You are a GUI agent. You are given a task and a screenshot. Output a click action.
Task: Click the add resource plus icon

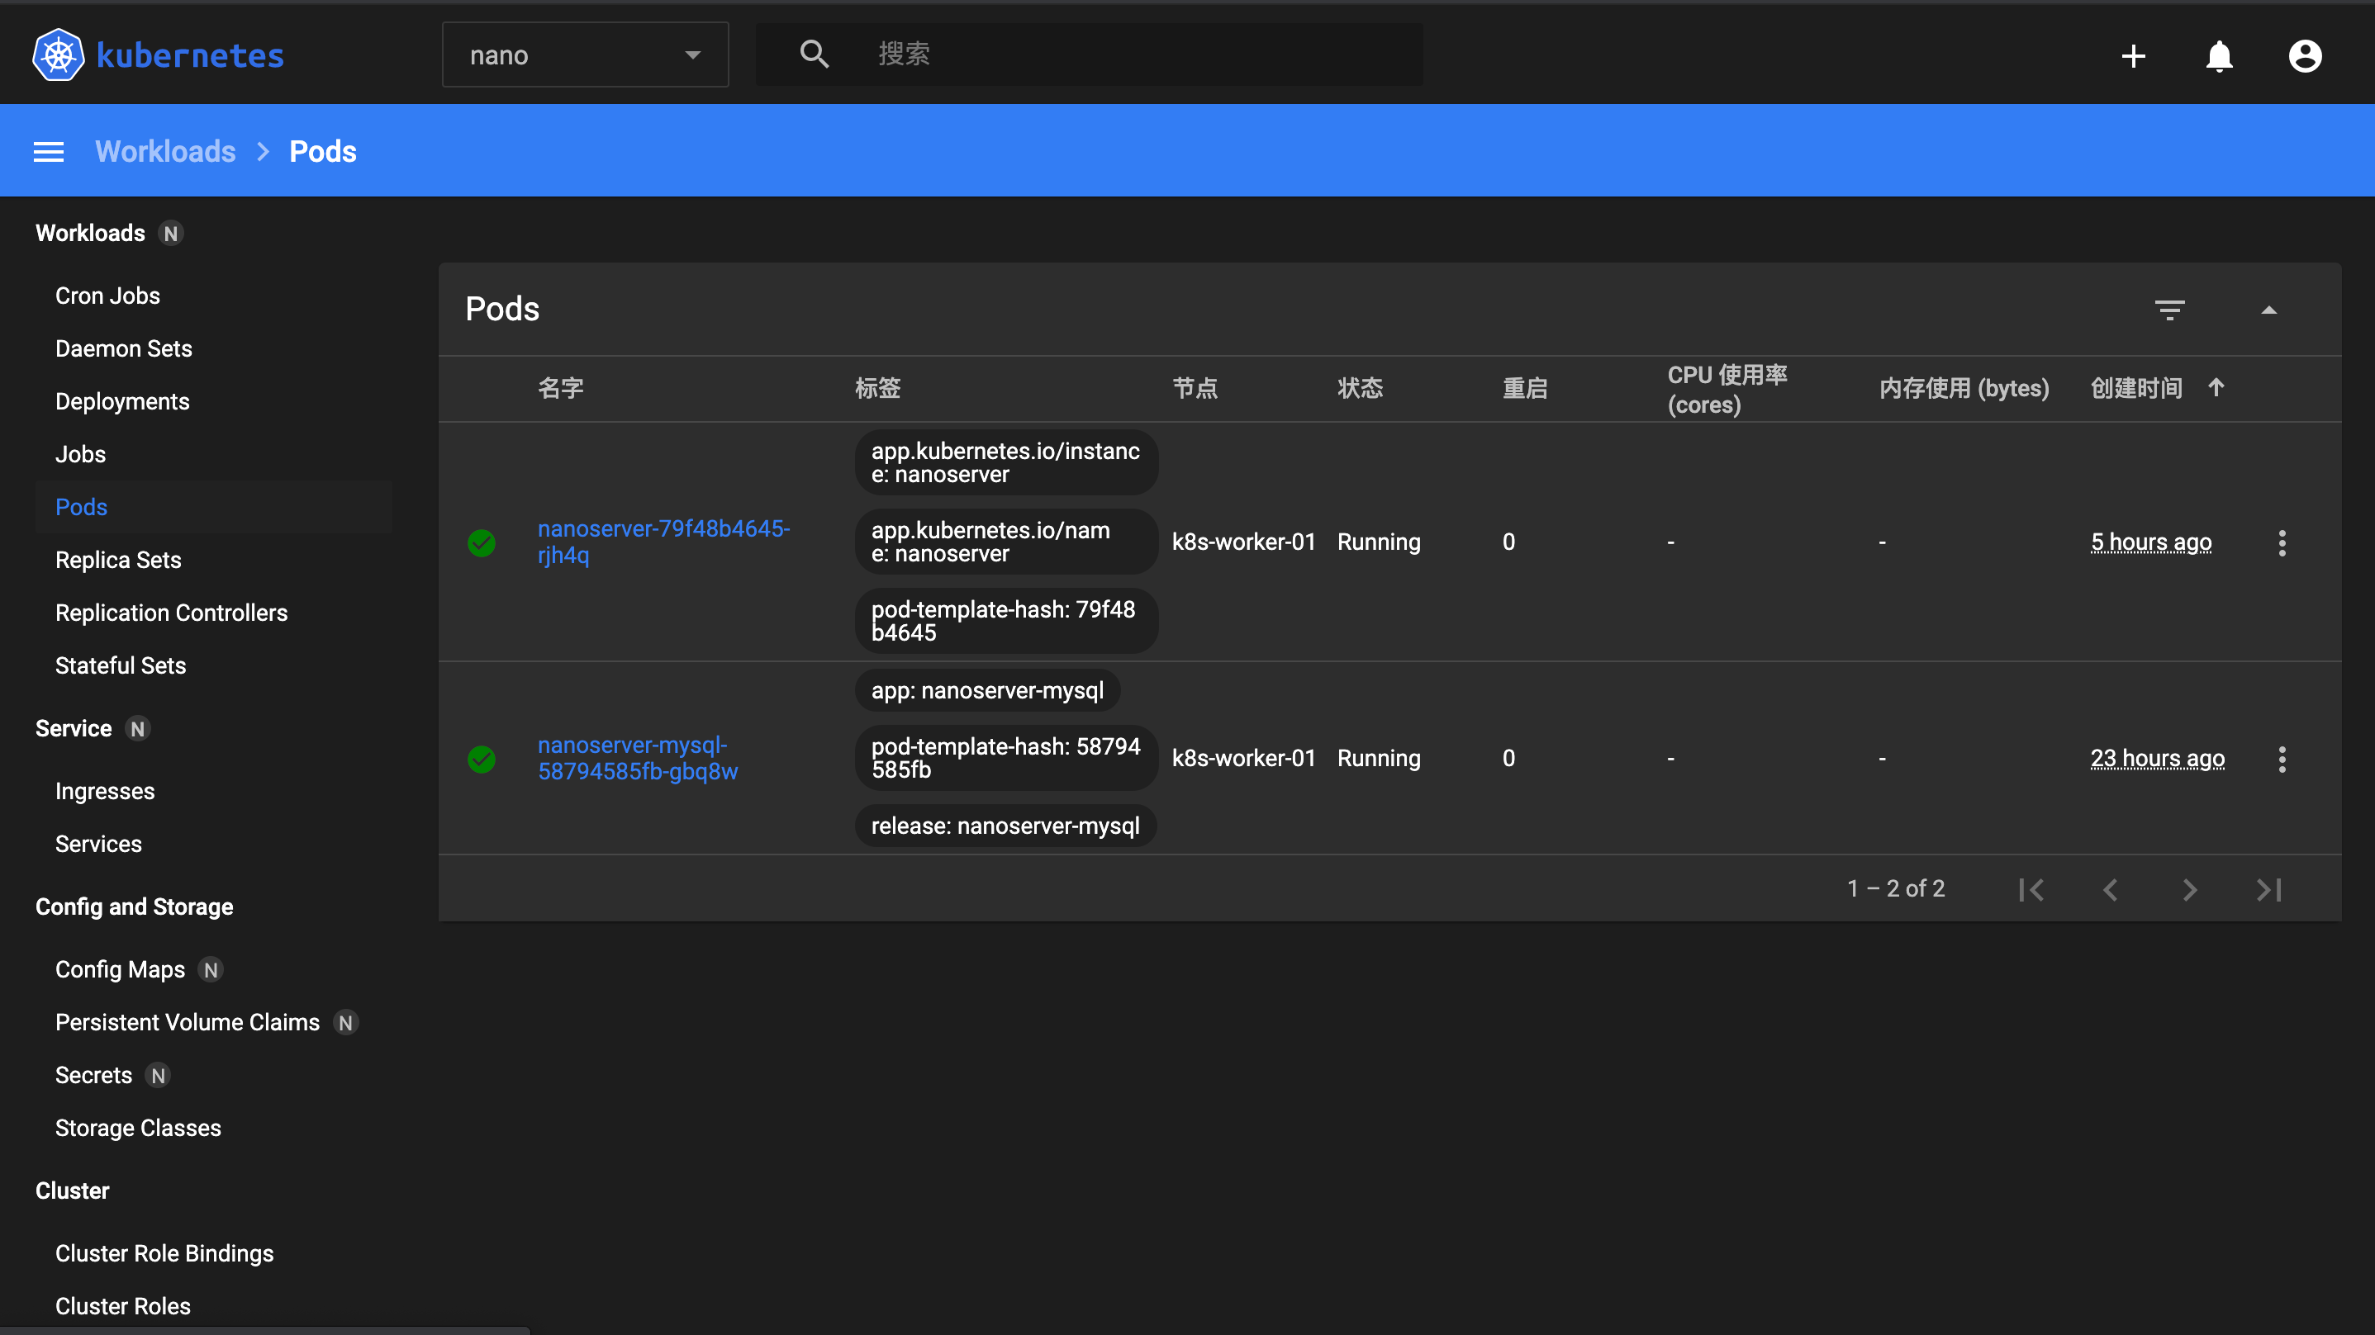point(2130,55)
